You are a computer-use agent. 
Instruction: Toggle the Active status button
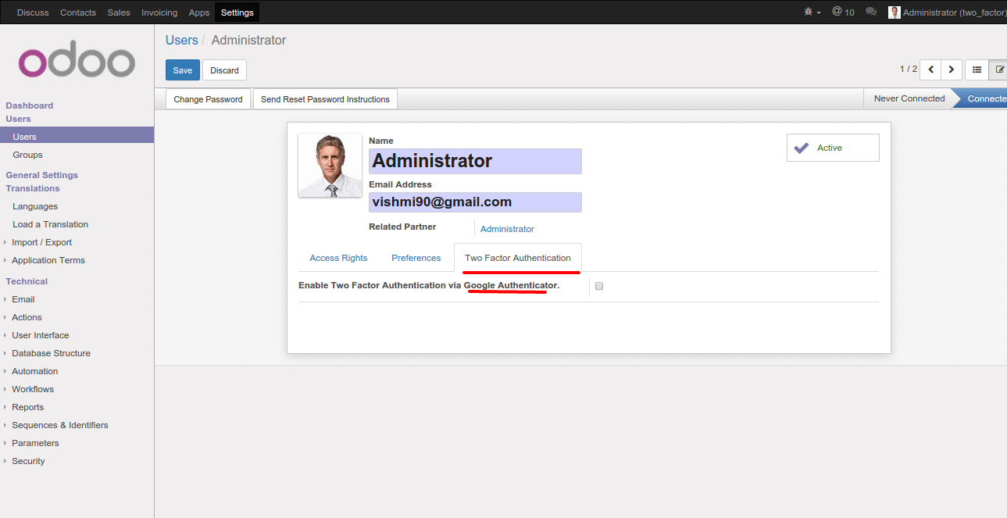pyautogui.click(x=832, y=148)
